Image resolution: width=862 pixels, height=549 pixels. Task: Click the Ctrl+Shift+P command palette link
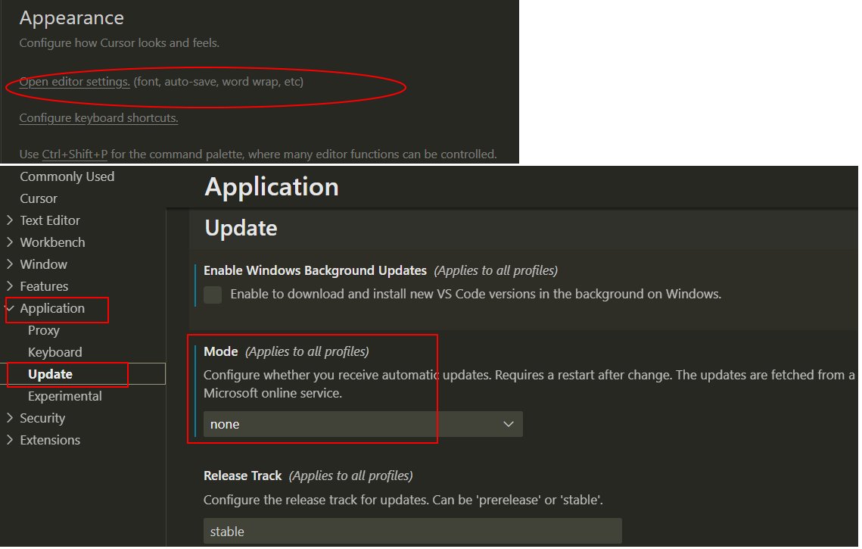(x=75, y=154)
